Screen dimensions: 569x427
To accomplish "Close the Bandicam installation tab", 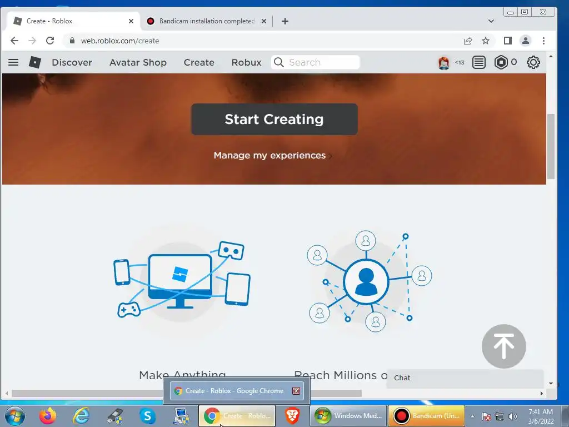I will click(264, 21).
